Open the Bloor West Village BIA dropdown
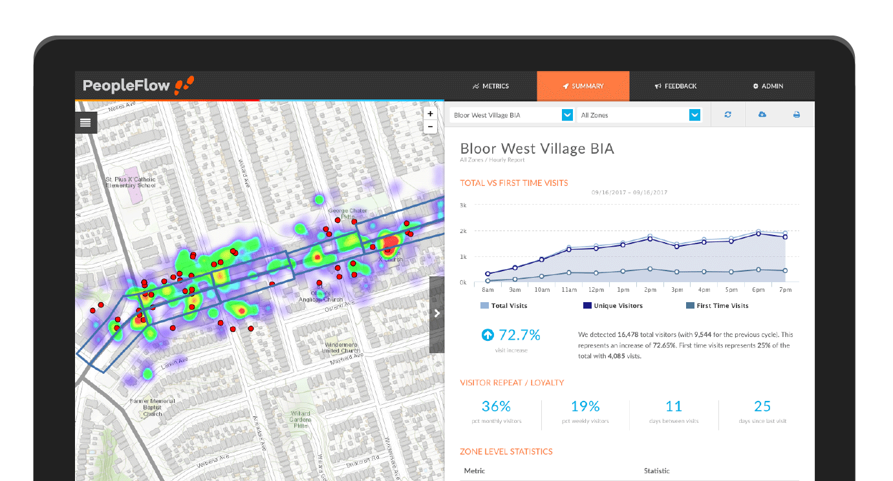 pos(511,115)
